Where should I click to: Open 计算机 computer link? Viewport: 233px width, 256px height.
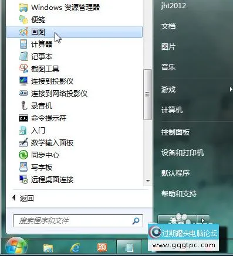click(172, 110)
